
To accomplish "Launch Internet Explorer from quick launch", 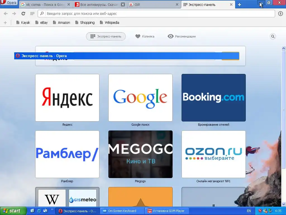I will pyautogui.click(x=39, y=211).
